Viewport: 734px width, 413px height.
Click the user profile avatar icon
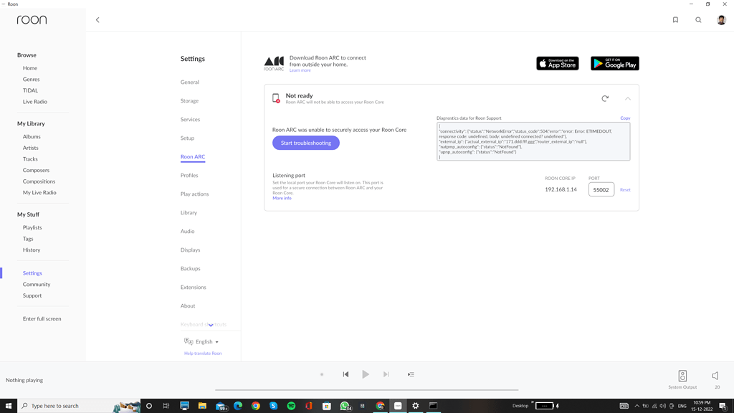point(721,19)
